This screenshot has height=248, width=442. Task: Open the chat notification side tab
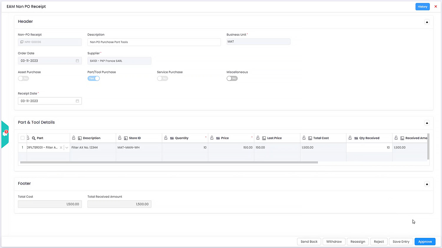(5, 134)
